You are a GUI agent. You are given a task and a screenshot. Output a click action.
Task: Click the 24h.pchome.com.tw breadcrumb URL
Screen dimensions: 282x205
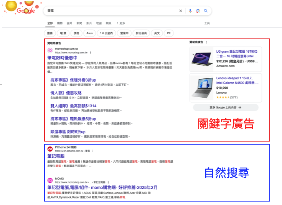click(x=72, y=151)
